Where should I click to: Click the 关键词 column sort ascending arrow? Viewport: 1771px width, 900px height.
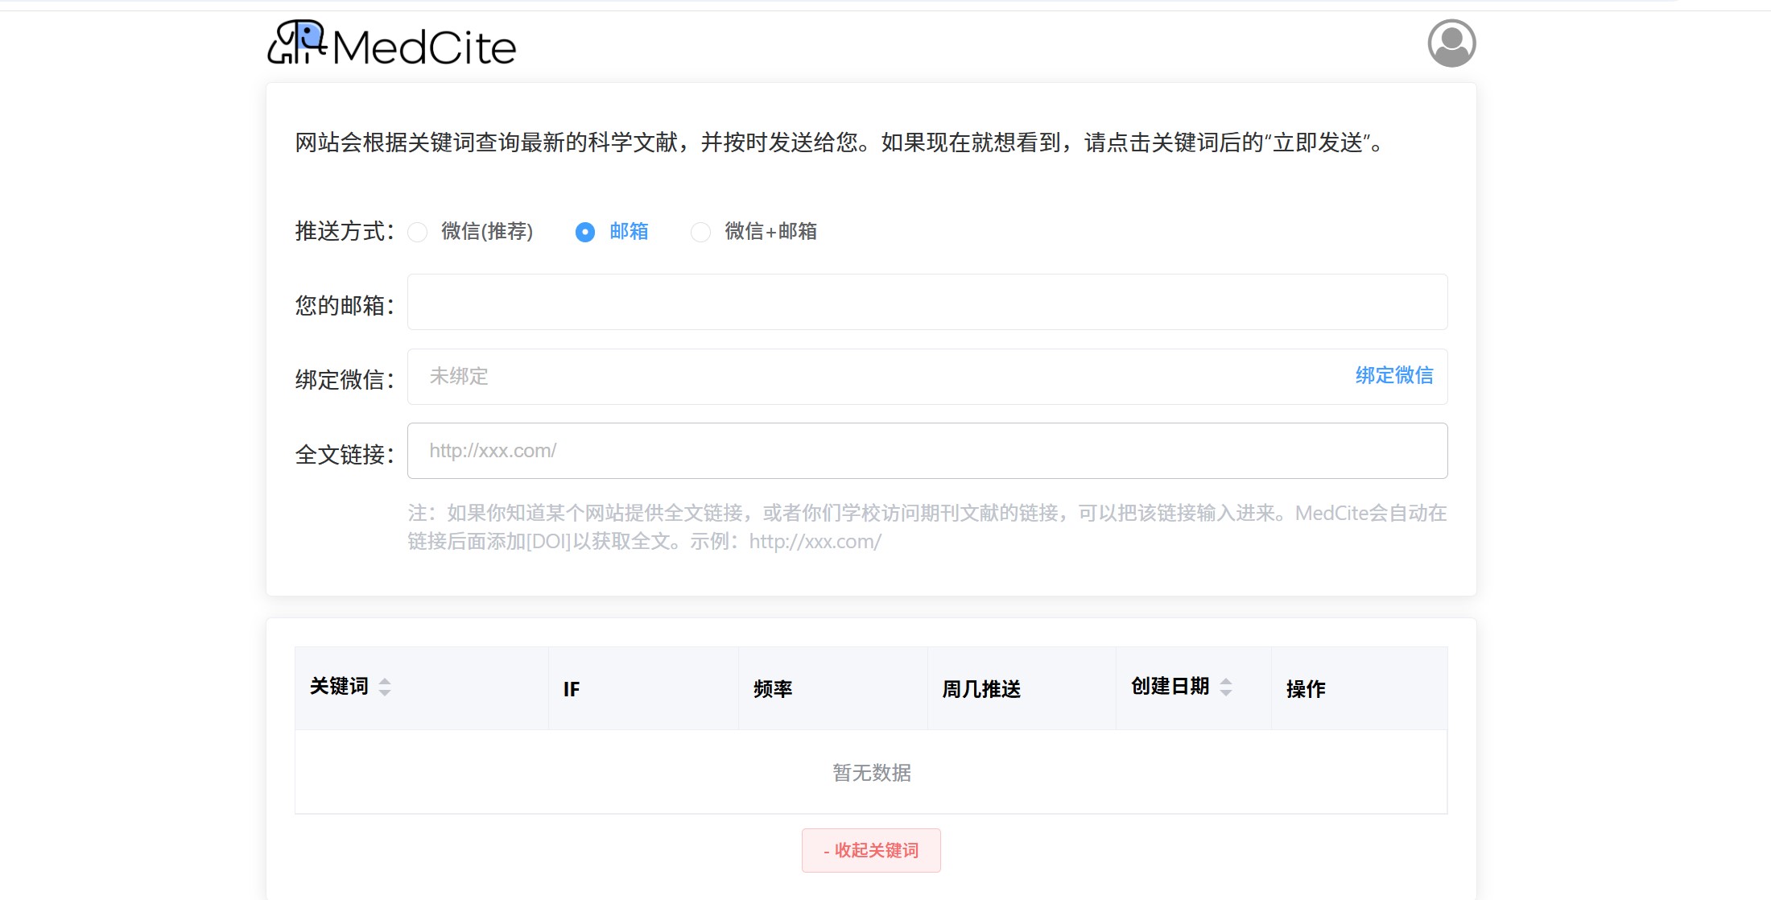point(385,681)
